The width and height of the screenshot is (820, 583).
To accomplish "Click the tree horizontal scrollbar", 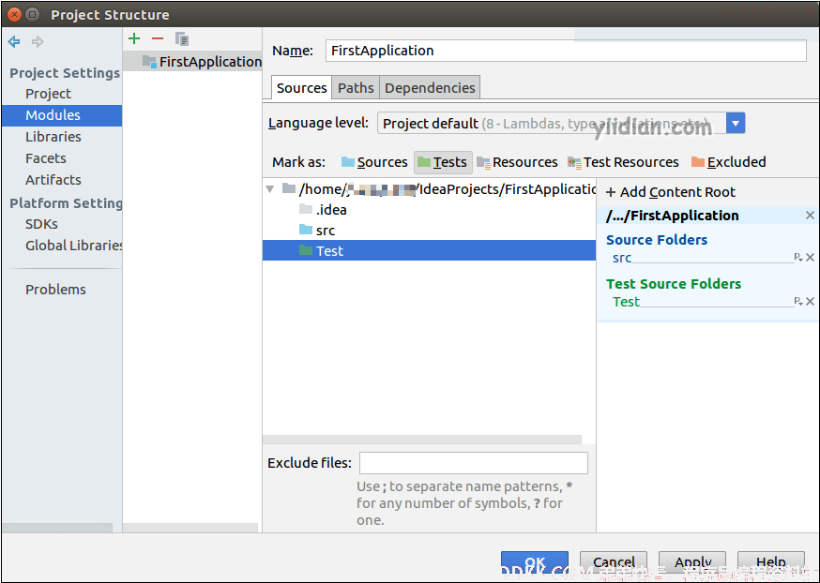I will (422, 440).
